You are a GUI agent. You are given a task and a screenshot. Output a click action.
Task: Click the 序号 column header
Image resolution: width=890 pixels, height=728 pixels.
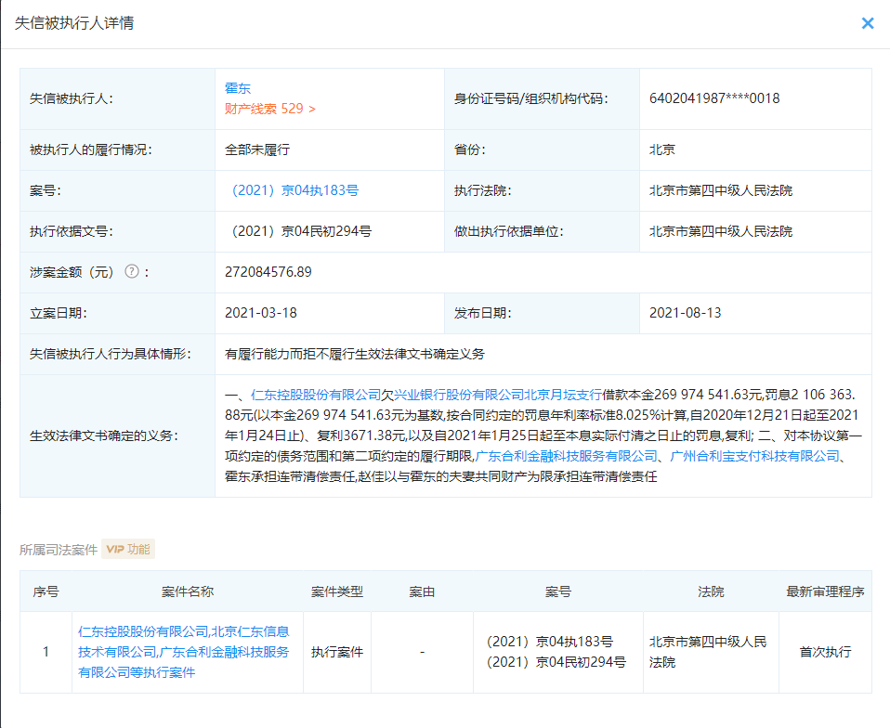click(x=46, y=591)
